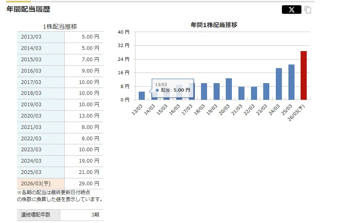
Task: Click the 13/03 bar in the chart
Action: (142, 96)
